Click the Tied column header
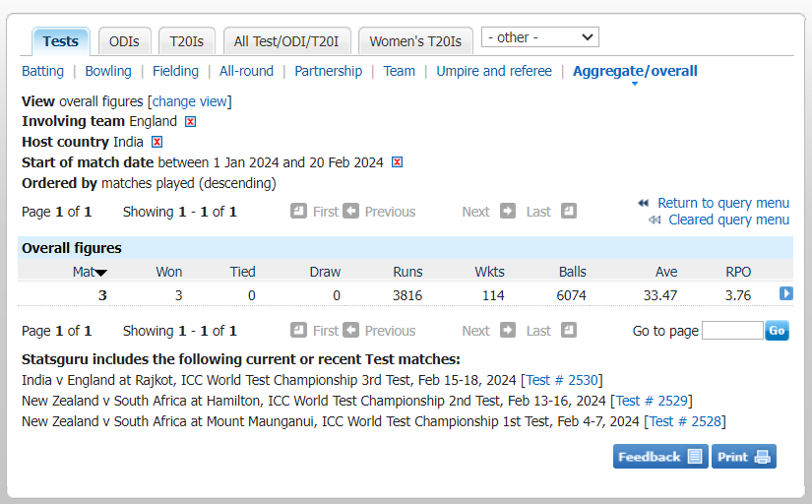 click(243, 272)
